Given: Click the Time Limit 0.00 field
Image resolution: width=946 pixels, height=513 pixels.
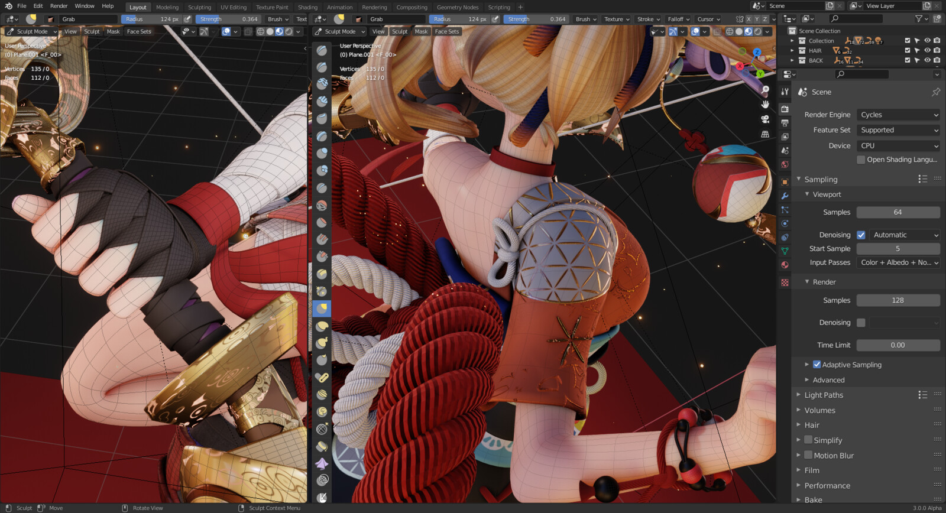Looking at the screenshot, I should pos(898,345).
